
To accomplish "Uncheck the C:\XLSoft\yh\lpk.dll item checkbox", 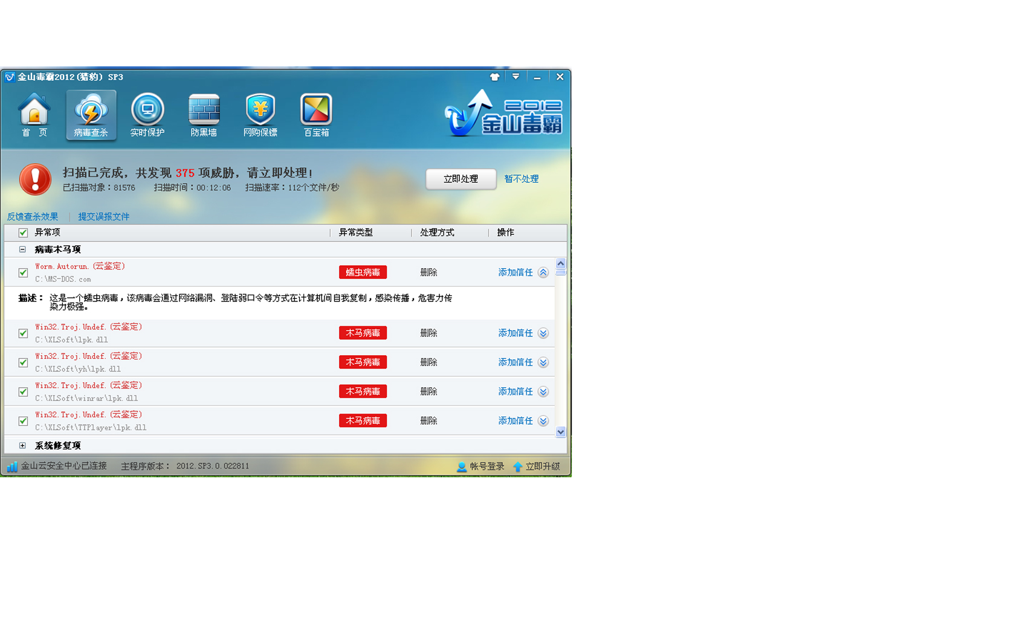I will click(x=23, y=362).
